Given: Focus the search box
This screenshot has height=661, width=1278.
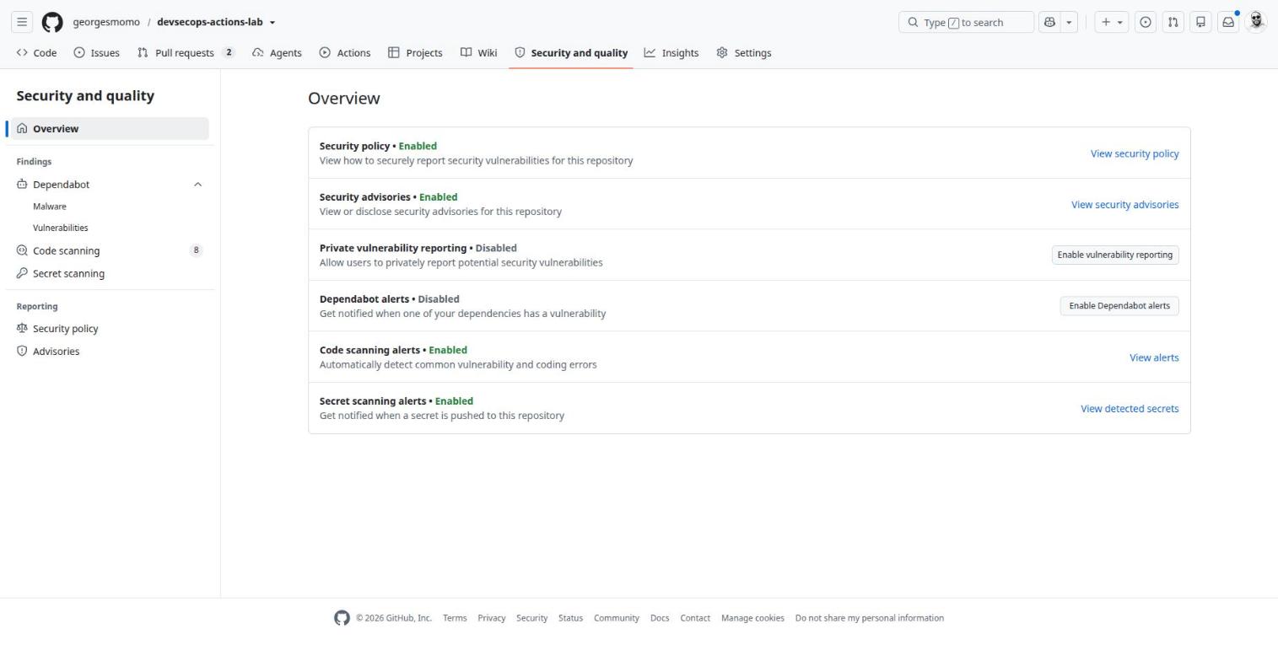Looking at the screenshot, I should point(966,22).
